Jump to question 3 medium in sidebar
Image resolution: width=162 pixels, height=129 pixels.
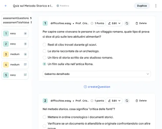(15, 54)
